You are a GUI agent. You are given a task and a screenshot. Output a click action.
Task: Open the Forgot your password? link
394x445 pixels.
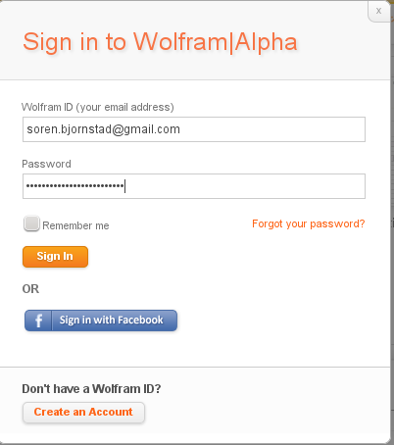[x=309, y=223]
